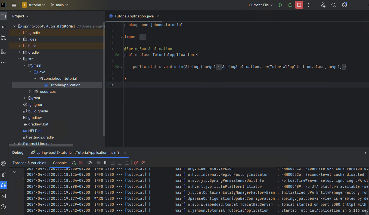
Task: Open the More Actions vertical dots in toolbar
Action: pos(308,5)
